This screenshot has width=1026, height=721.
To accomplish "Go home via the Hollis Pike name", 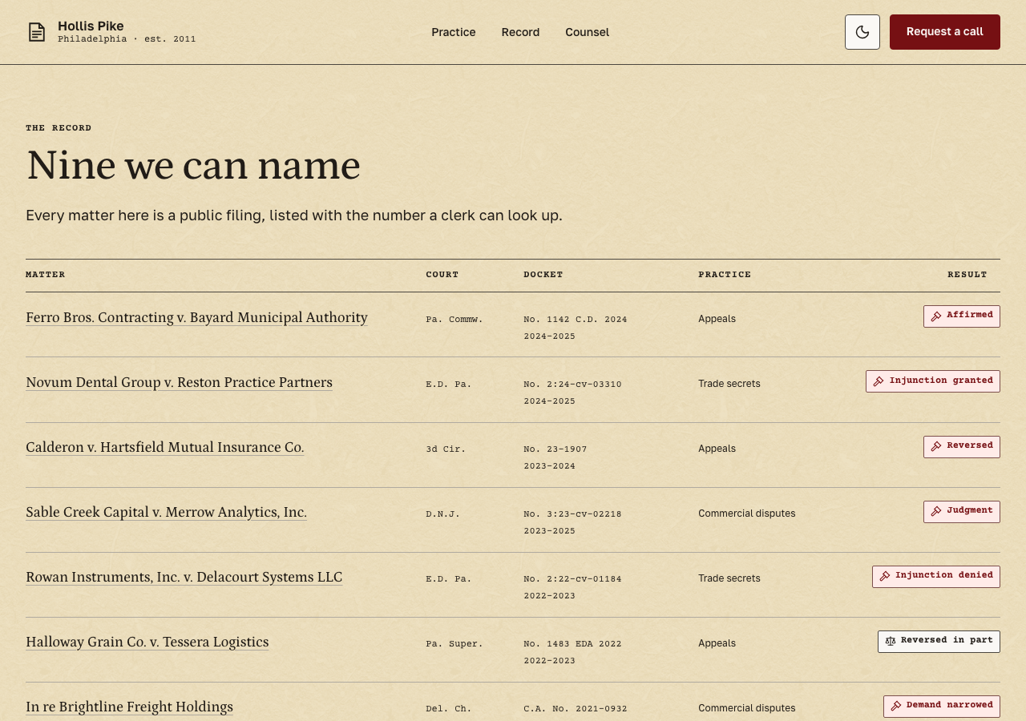I will [x=91, y=26].
